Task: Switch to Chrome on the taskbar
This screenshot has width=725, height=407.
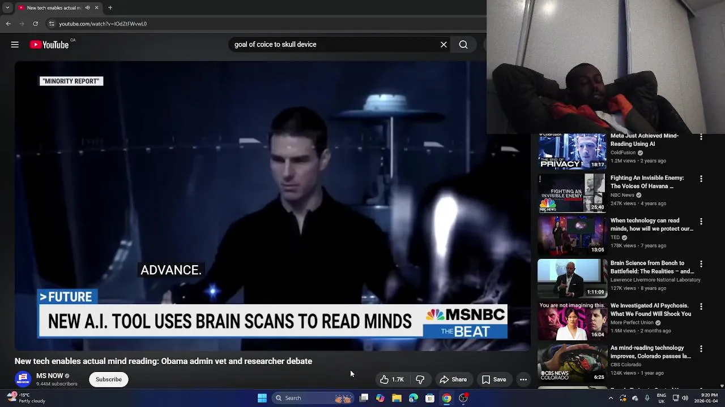Action: (x=446, y=398)
